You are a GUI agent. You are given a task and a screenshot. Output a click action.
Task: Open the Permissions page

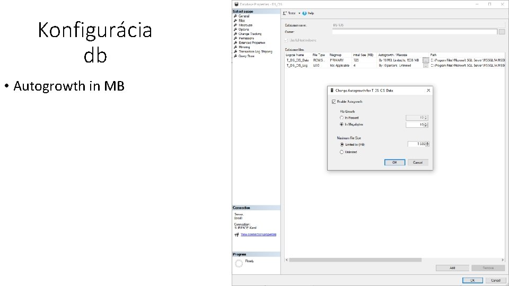tap(247, 38)
